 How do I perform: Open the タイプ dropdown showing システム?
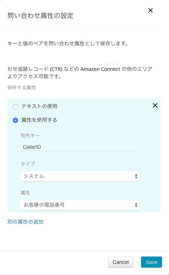80,176
